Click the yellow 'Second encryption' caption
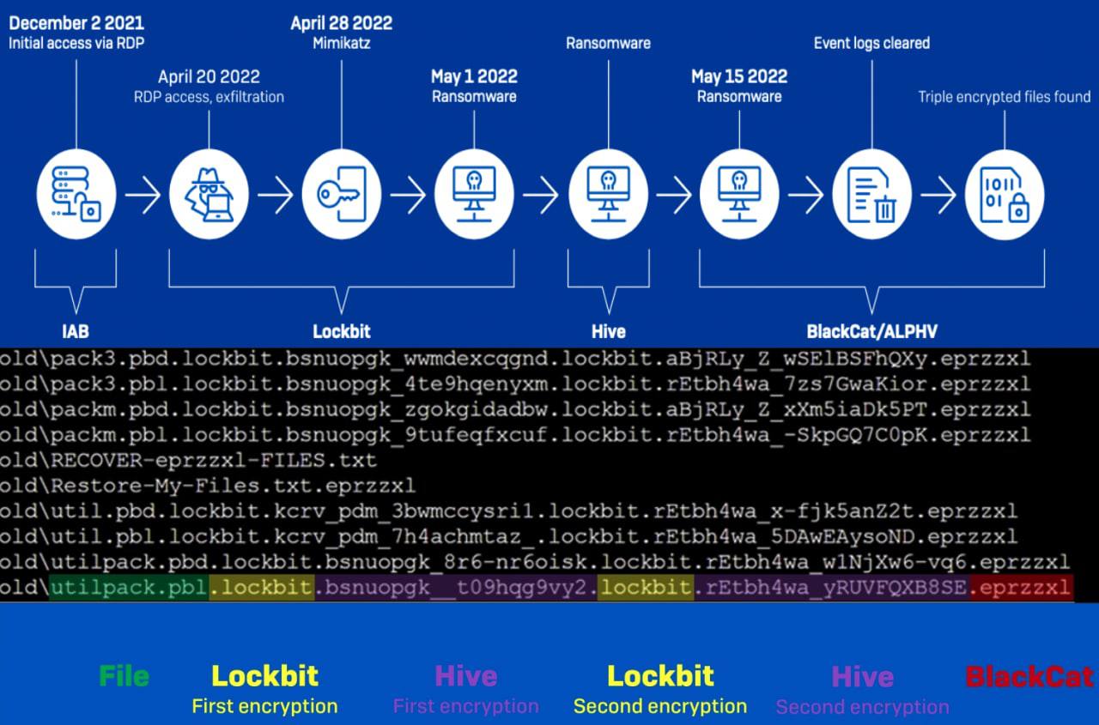The width and height of the screenshot is (1099, 725). coord(660,707)
